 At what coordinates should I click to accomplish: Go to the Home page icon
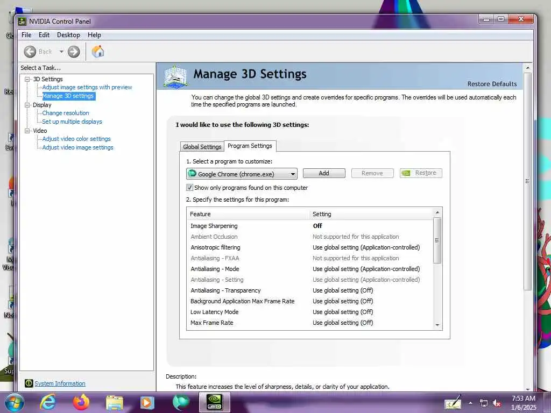pos(98,52)
